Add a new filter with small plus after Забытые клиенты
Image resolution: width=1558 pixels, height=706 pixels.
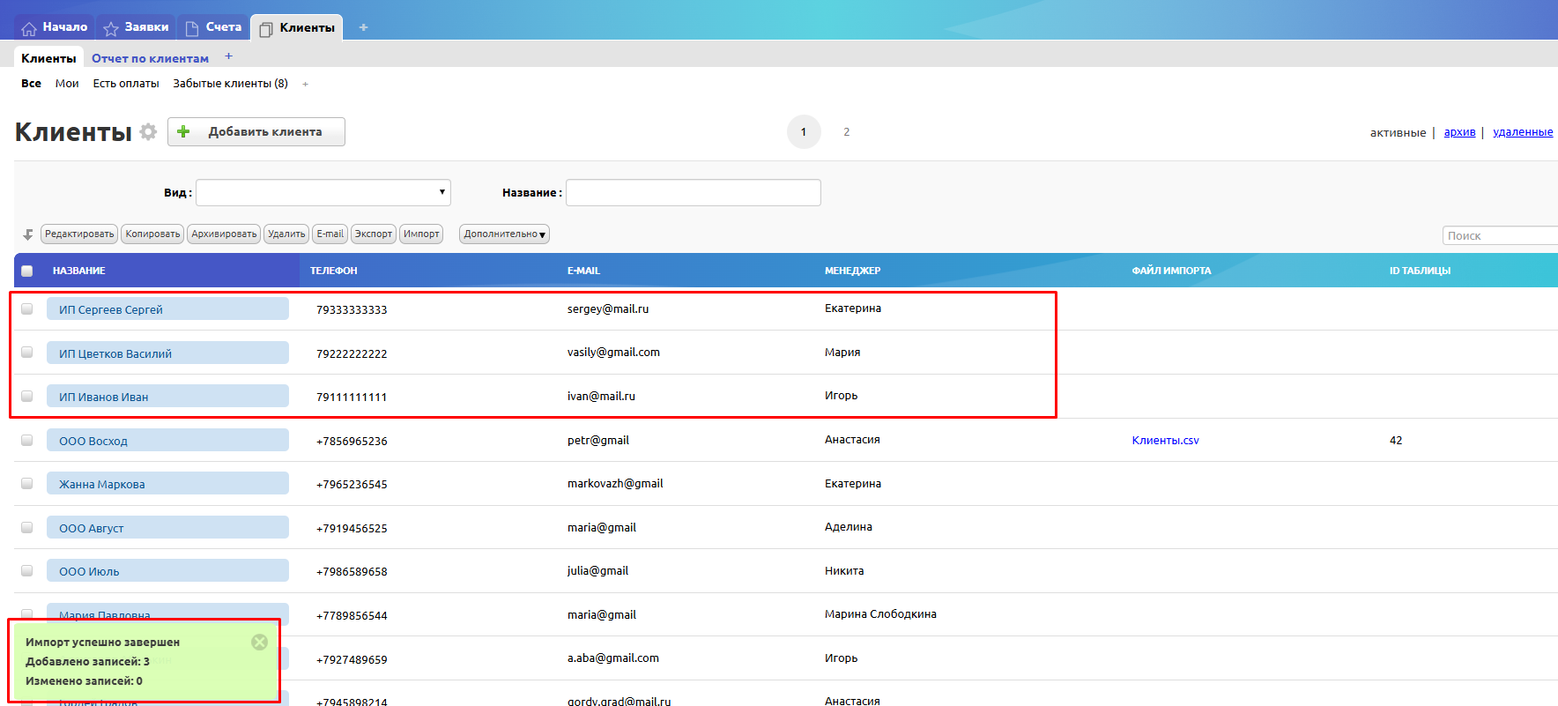point(306,85)
